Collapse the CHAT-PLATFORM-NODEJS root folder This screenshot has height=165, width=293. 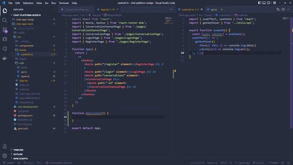(x=27, y=15)
